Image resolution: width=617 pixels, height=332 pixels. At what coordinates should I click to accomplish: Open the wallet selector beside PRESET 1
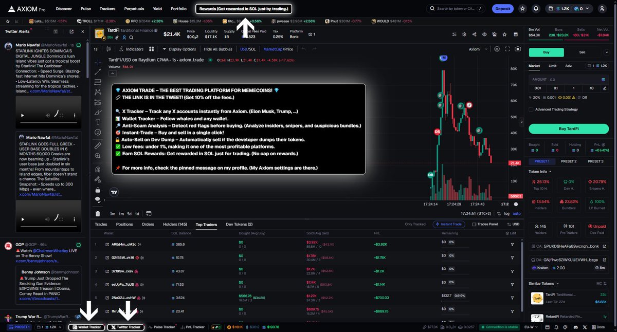(48, 327)
